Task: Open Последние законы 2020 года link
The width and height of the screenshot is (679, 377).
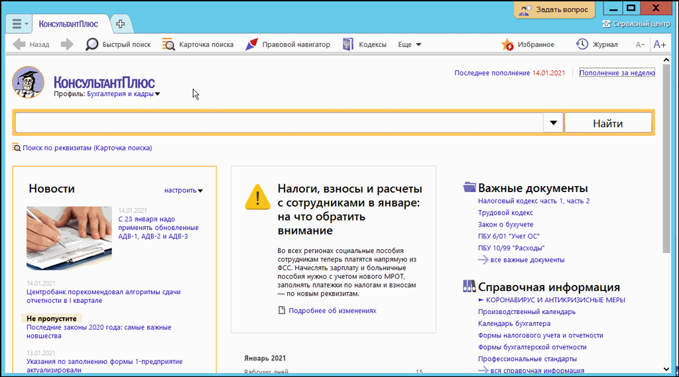Action: point(99,331)
